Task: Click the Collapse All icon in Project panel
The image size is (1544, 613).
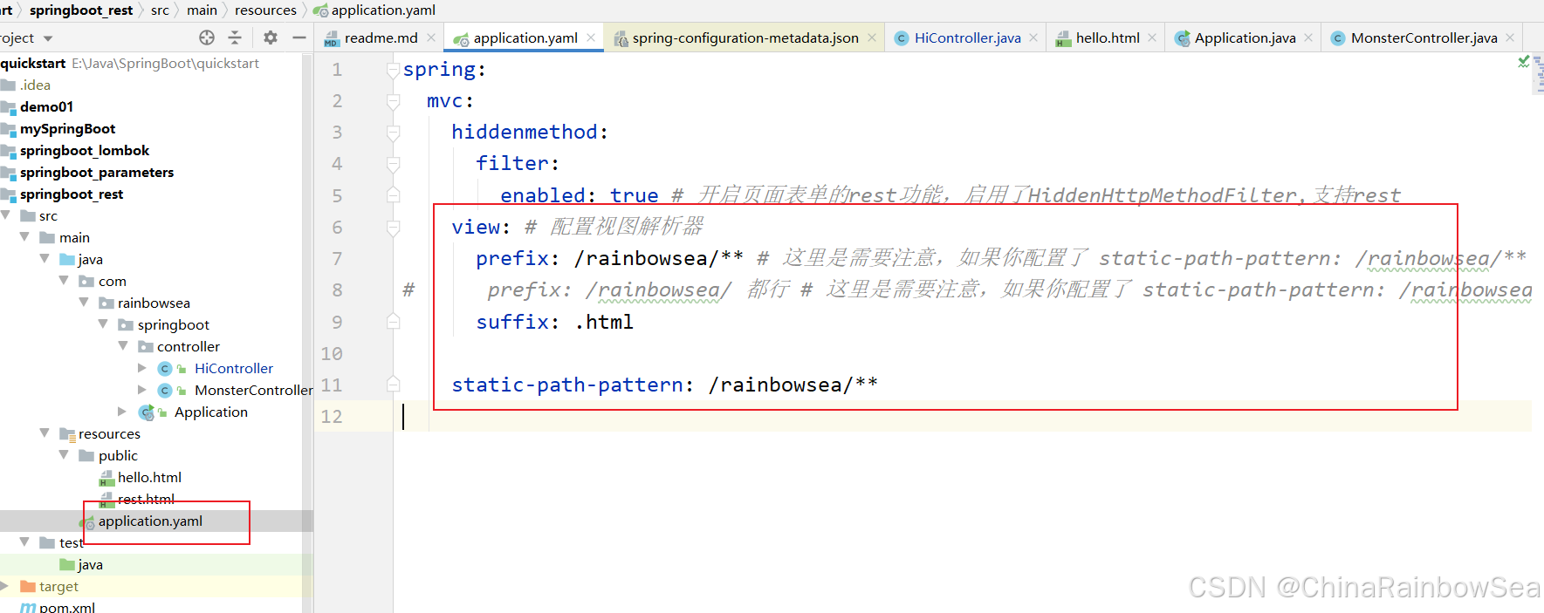Action: 235,37
